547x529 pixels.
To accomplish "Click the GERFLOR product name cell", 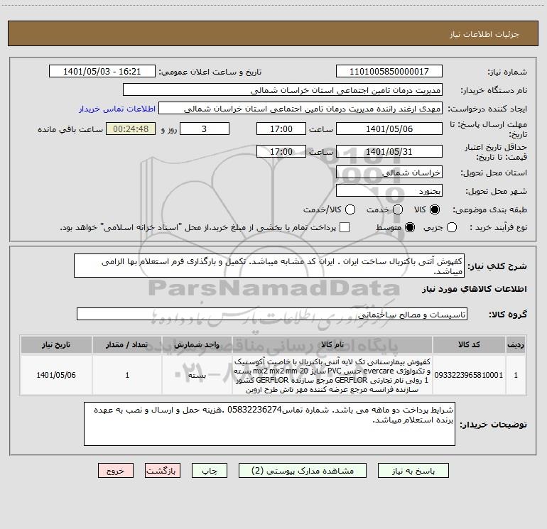I will click(x=332, y=375).
